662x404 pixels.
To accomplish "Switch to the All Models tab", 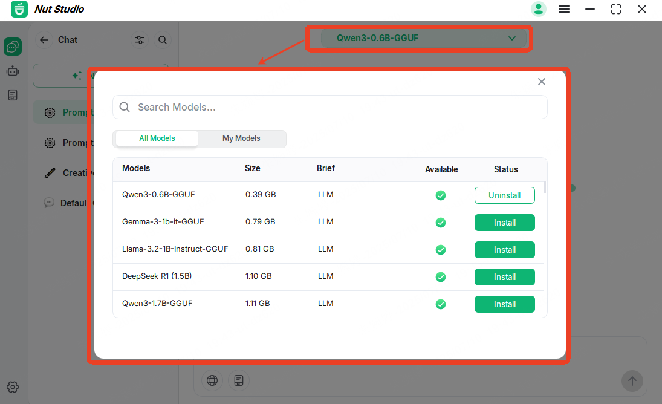I will coord(157,138).
